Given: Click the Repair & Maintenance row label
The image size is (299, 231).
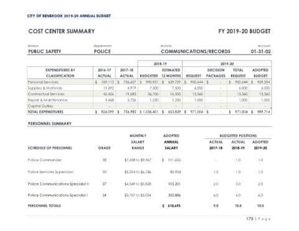Looking at the screenshot, I should [x=47, y=100].
